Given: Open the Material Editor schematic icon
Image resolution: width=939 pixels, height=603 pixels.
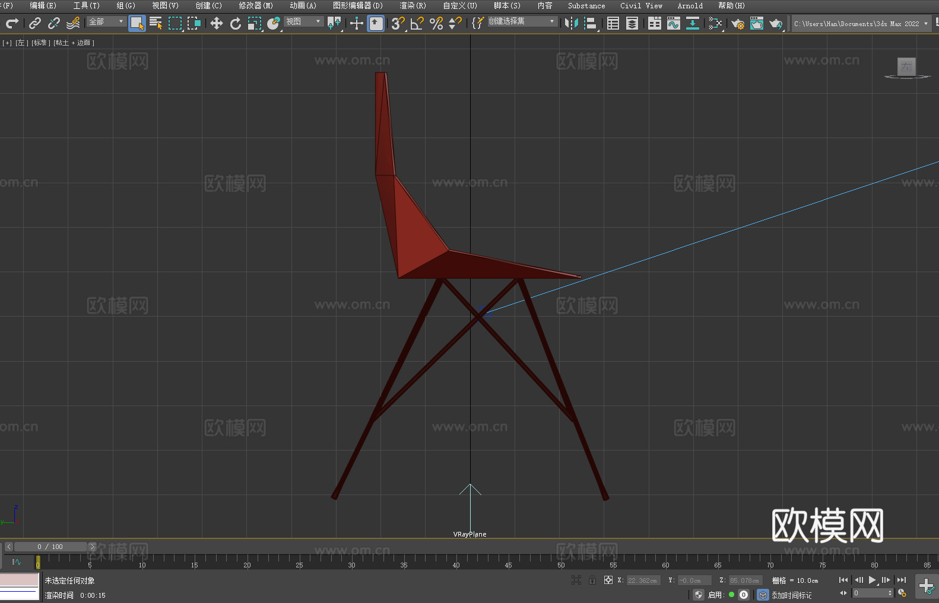Looking at the screenshot, I should click(715, 23).
